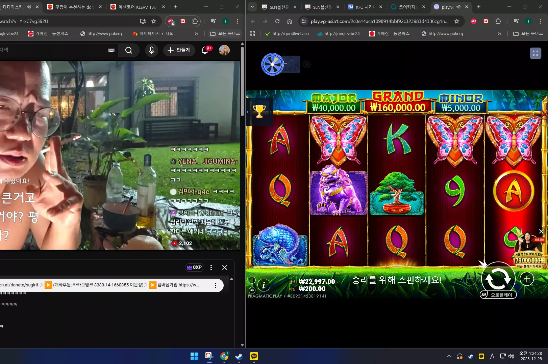The image size is (548, 364).
Task: Open media controls in the left browser
Action: [213, 21]
